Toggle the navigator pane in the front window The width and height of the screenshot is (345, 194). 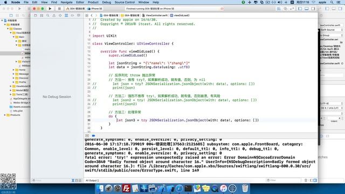coord(300,9)
